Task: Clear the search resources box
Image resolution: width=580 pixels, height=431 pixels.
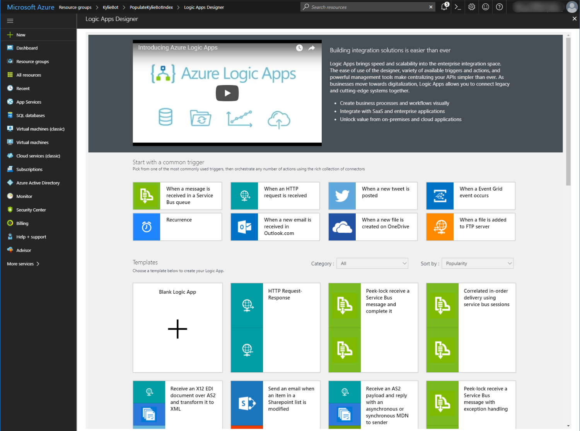Action: [x=431, y=7]
